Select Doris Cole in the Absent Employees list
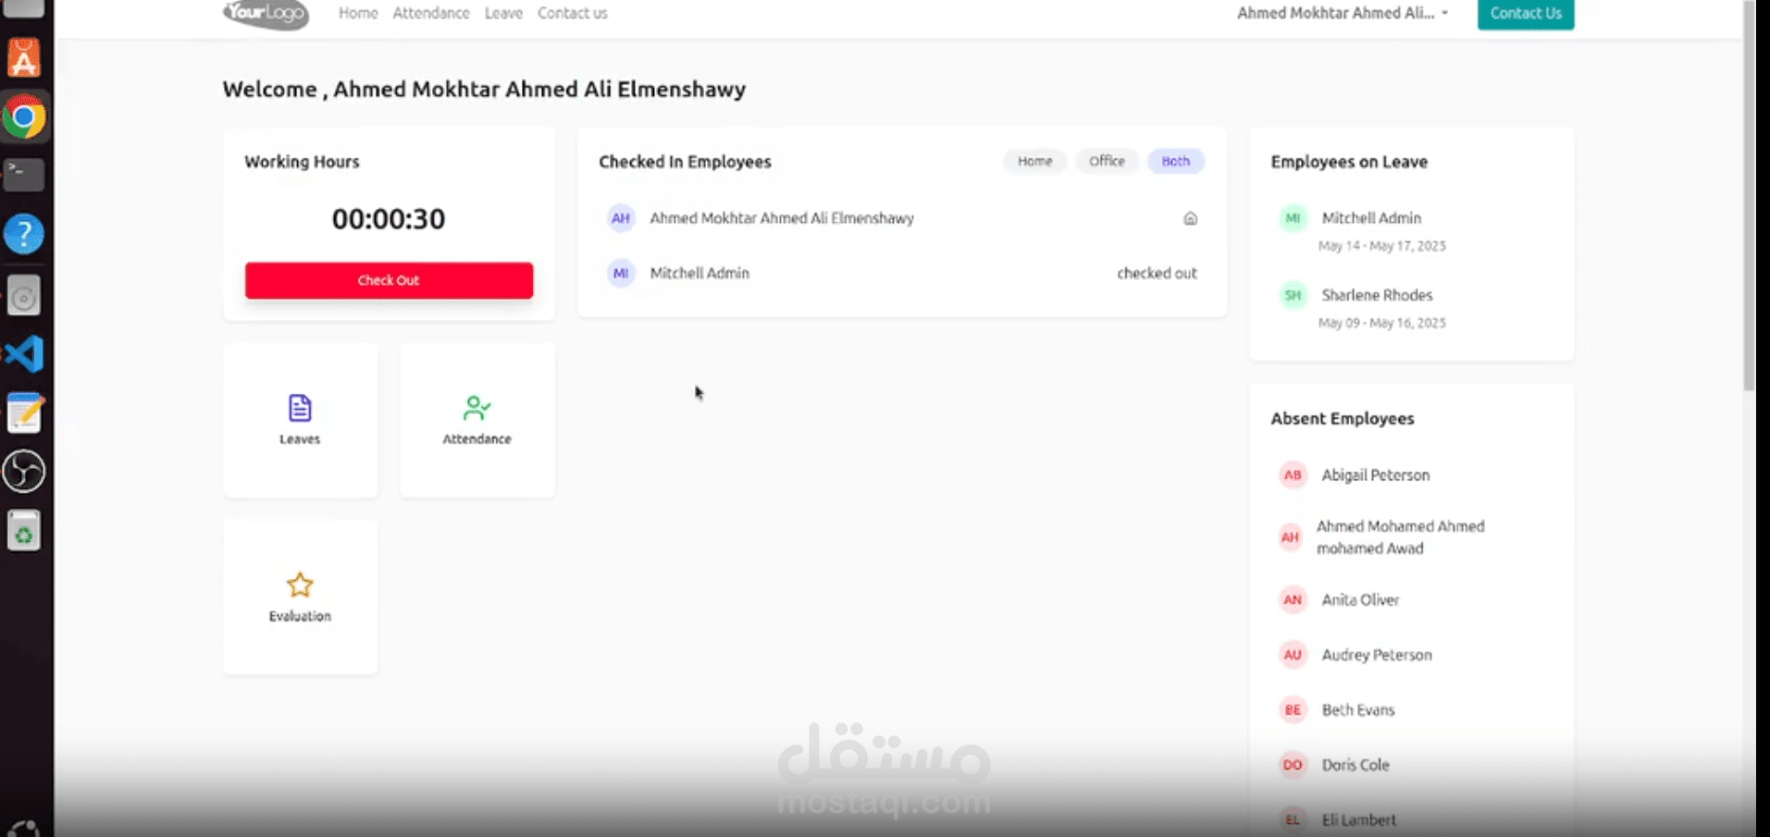Screen dimensions: 1770x837 [x=1356, y=765]
